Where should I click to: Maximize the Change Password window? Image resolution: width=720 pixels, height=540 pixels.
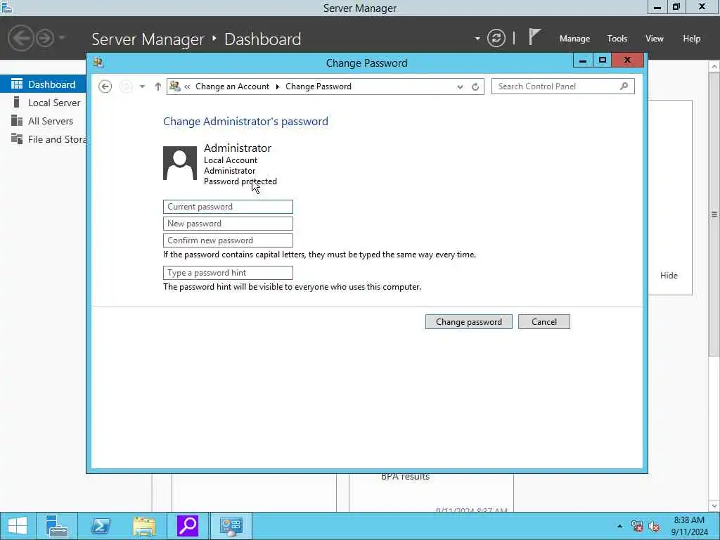click(602, 60)
